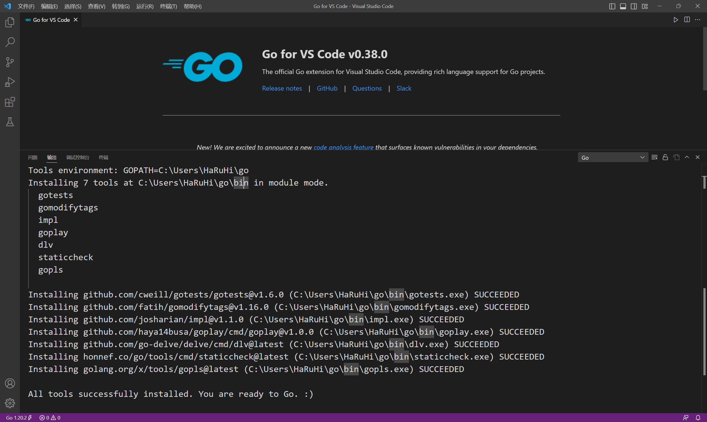Switch to the 问题 panel tab
The width and height of the screenshot is (707, 422).
33,157
